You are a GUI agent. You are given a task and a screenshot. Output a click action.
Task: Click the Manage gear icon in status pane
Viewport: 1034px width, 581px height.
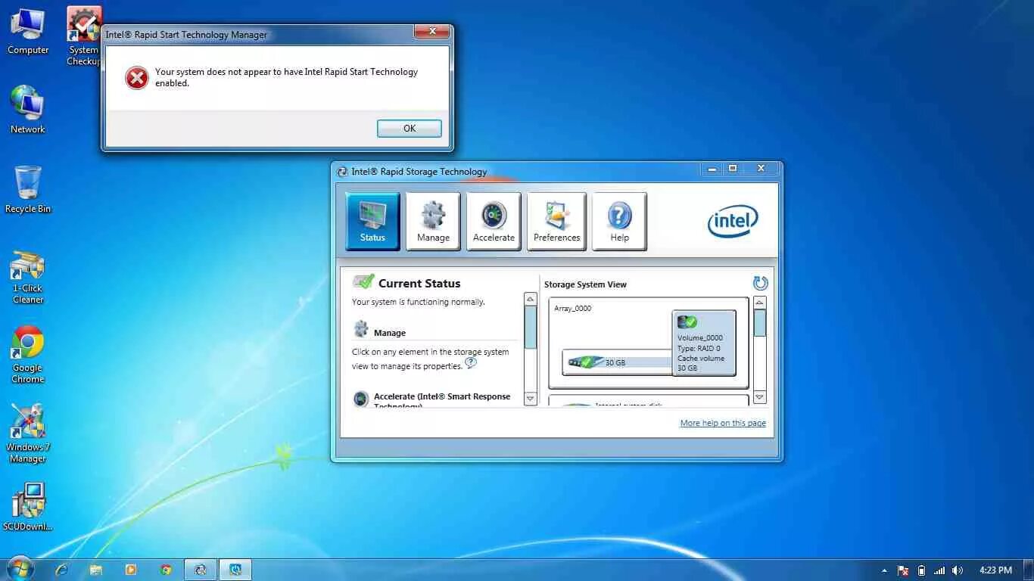point(361,329)
